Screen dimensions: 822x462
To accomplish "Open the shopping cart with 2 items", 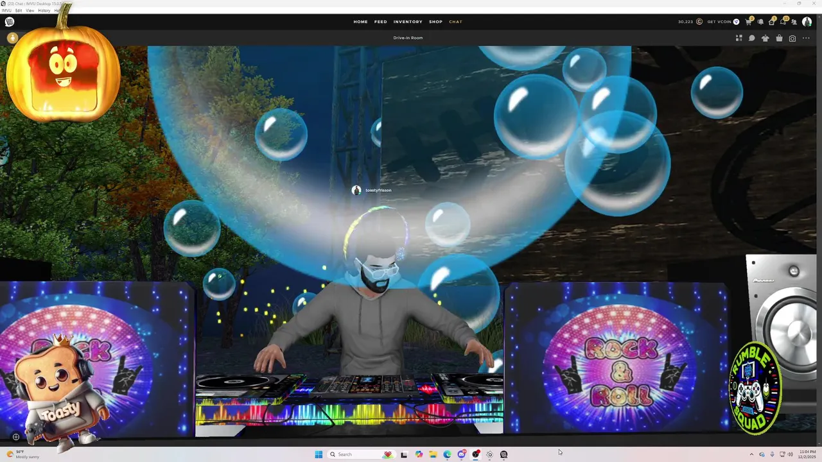I will [x=749, y=22].
